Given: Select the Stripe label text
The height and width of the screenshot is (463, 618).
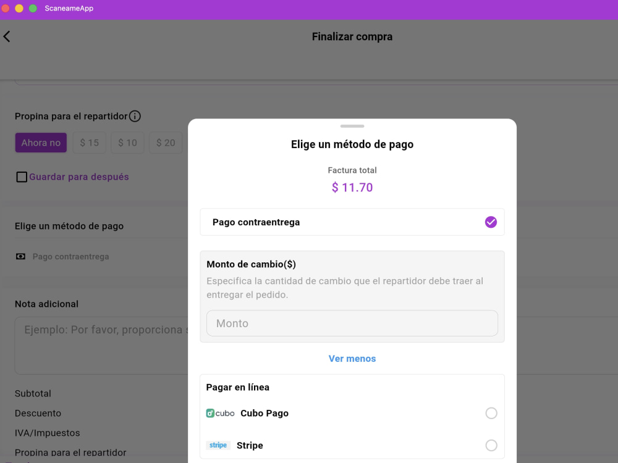Looking at the screenshot, I should point(250,445).
